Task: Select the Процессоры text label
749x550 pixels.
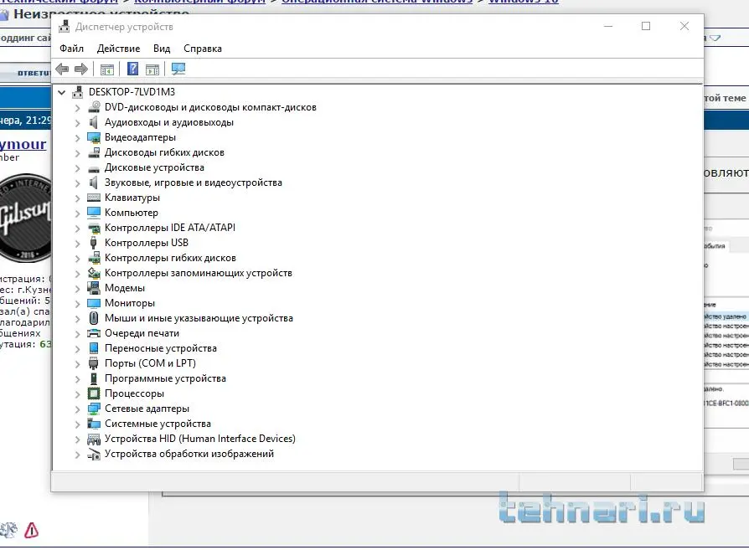Action: [x=134, y=394]
